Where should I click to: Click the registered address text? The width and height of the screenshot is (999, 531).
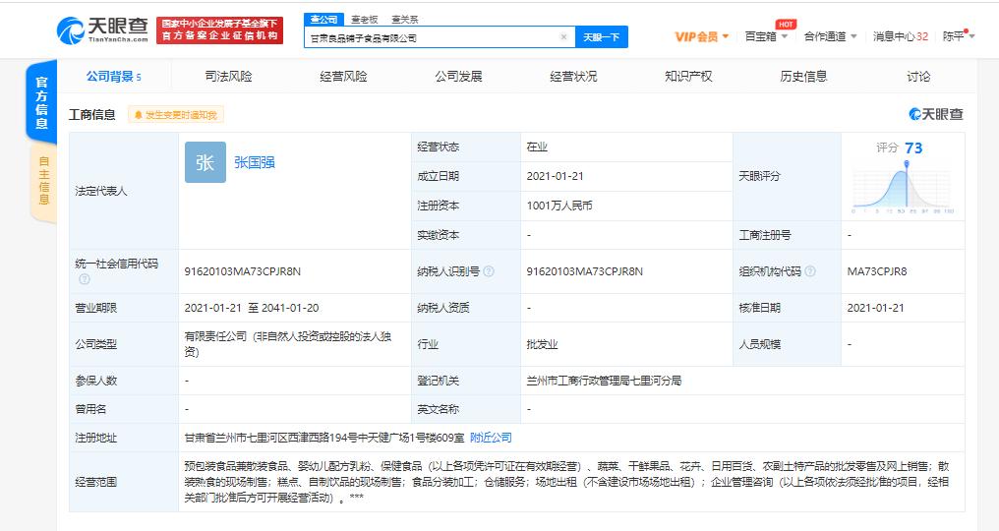pos(324,438)
